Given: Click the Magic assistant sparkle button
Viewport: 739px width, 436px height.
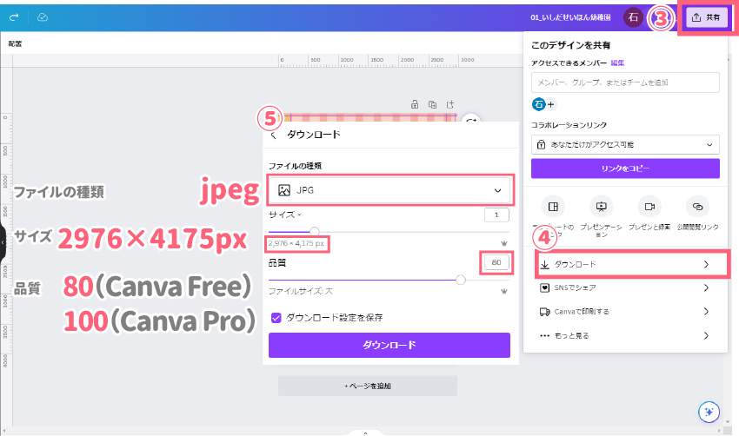Looking at the screenshot, I should click(709, 412).
